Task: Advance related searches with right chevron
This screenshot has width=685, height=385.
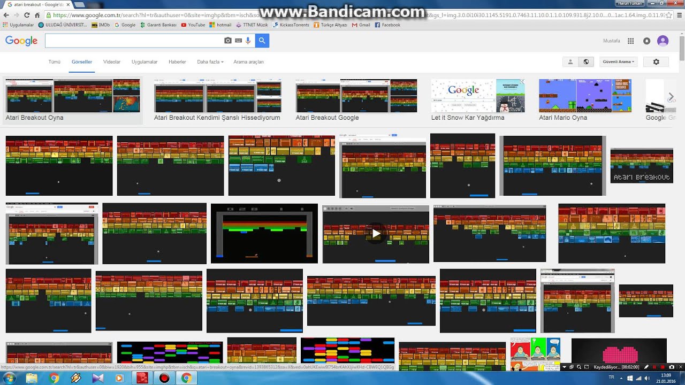Action: 671,96
